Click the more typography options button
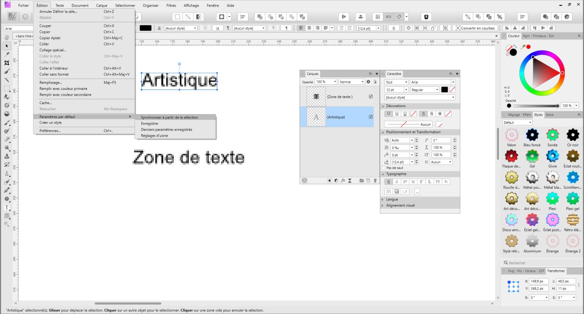This screenshot has width=584, height=314. click(417, 191)
